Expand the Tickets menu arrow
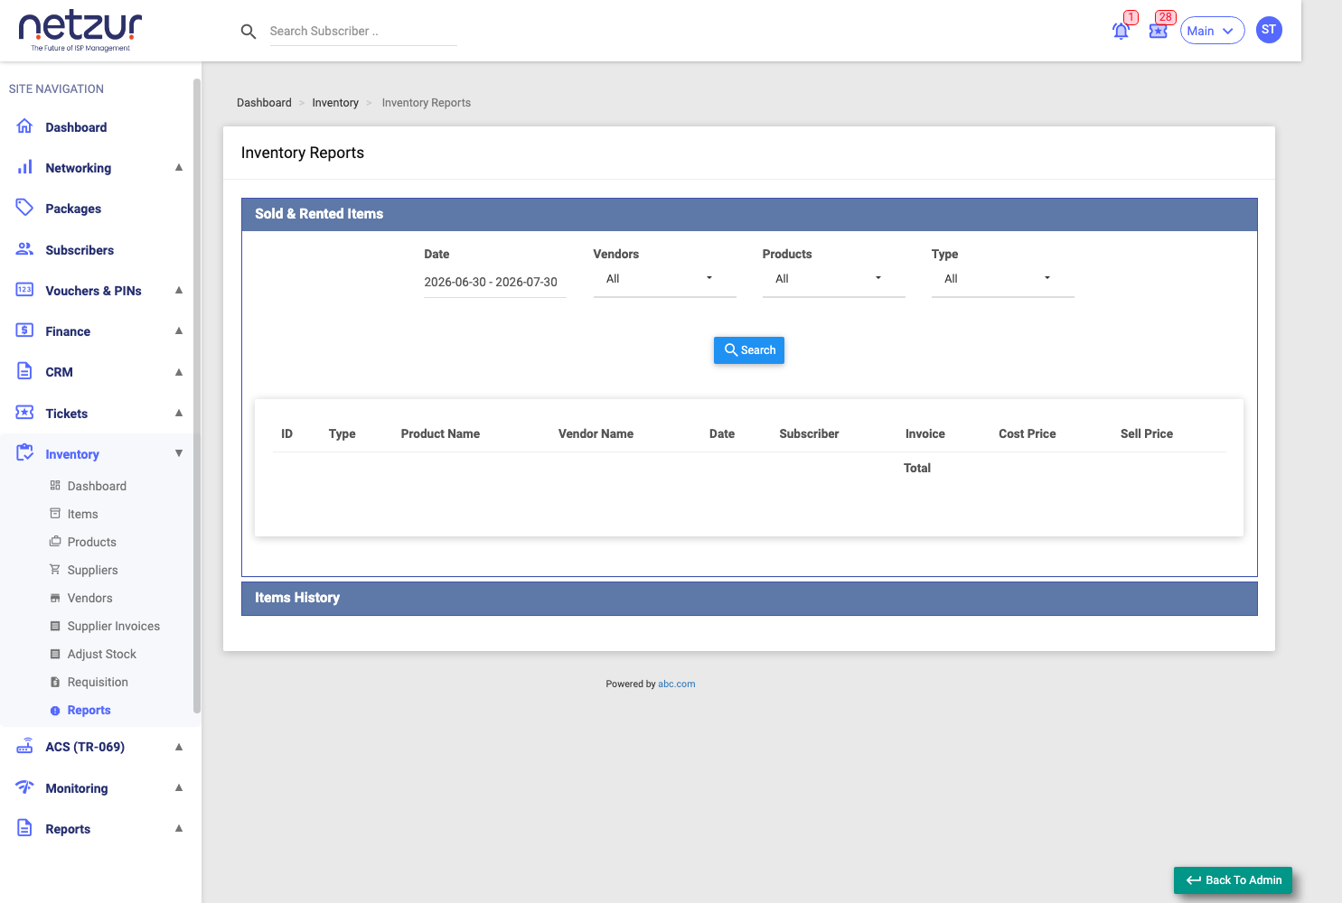Screen dimensions: 1342x903 click(x=179, y=413)
